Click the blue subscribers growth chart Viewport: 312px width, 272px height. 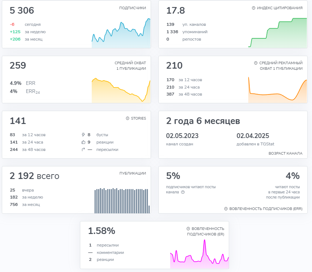pyautogui.click(x=121, y=35)
